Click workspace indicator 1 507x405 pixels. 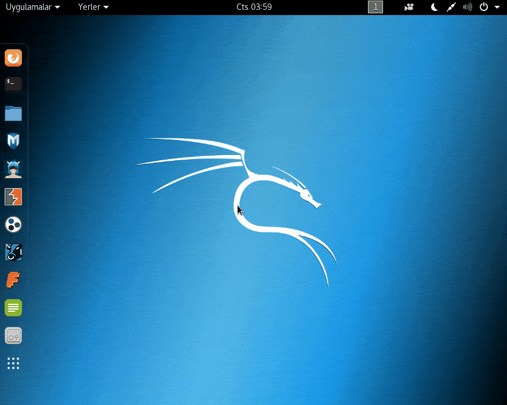tap(375, 7)
